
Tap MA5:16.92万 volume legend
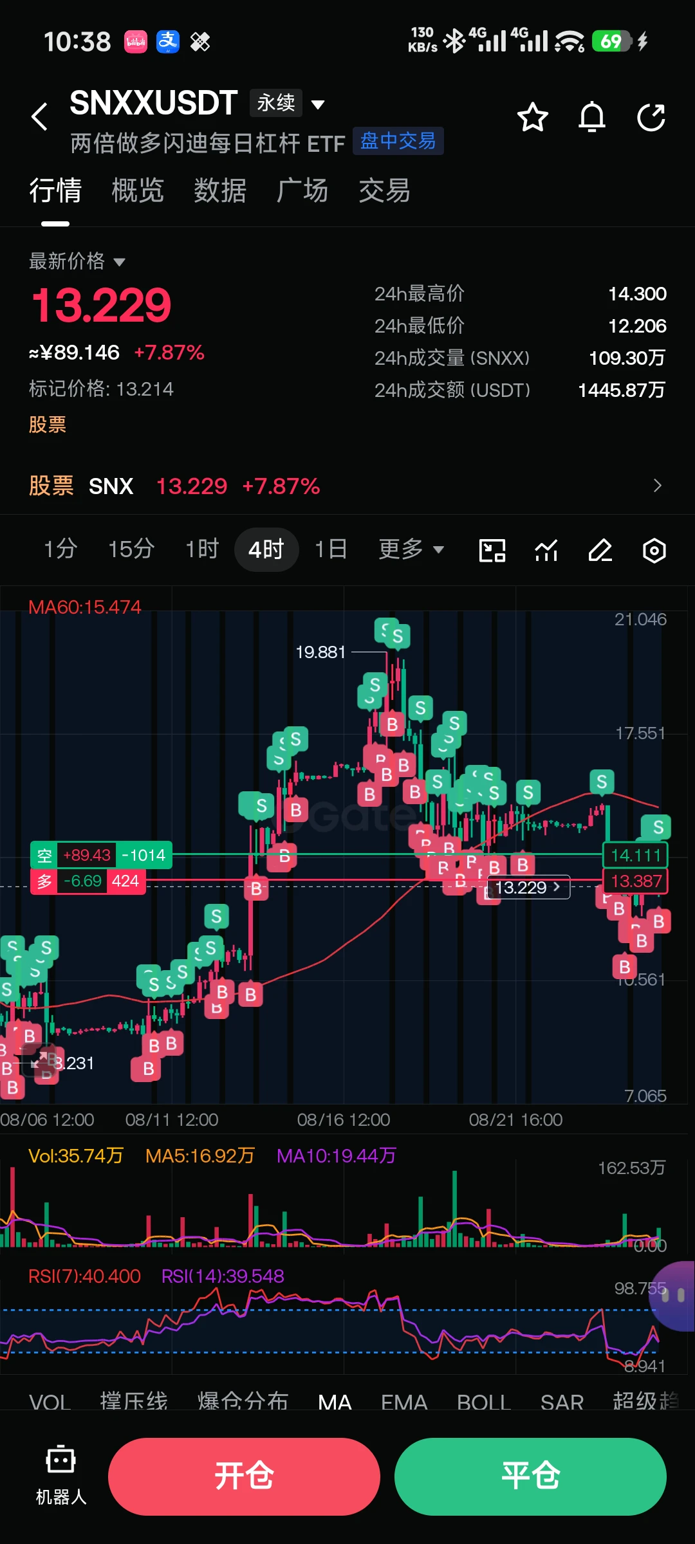[x=200, y=1155]
